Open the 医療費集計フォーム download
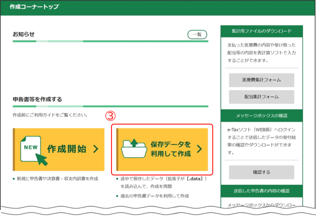Image resolution: width=316 pixels, height=216 pixels. tap(261, 80)
